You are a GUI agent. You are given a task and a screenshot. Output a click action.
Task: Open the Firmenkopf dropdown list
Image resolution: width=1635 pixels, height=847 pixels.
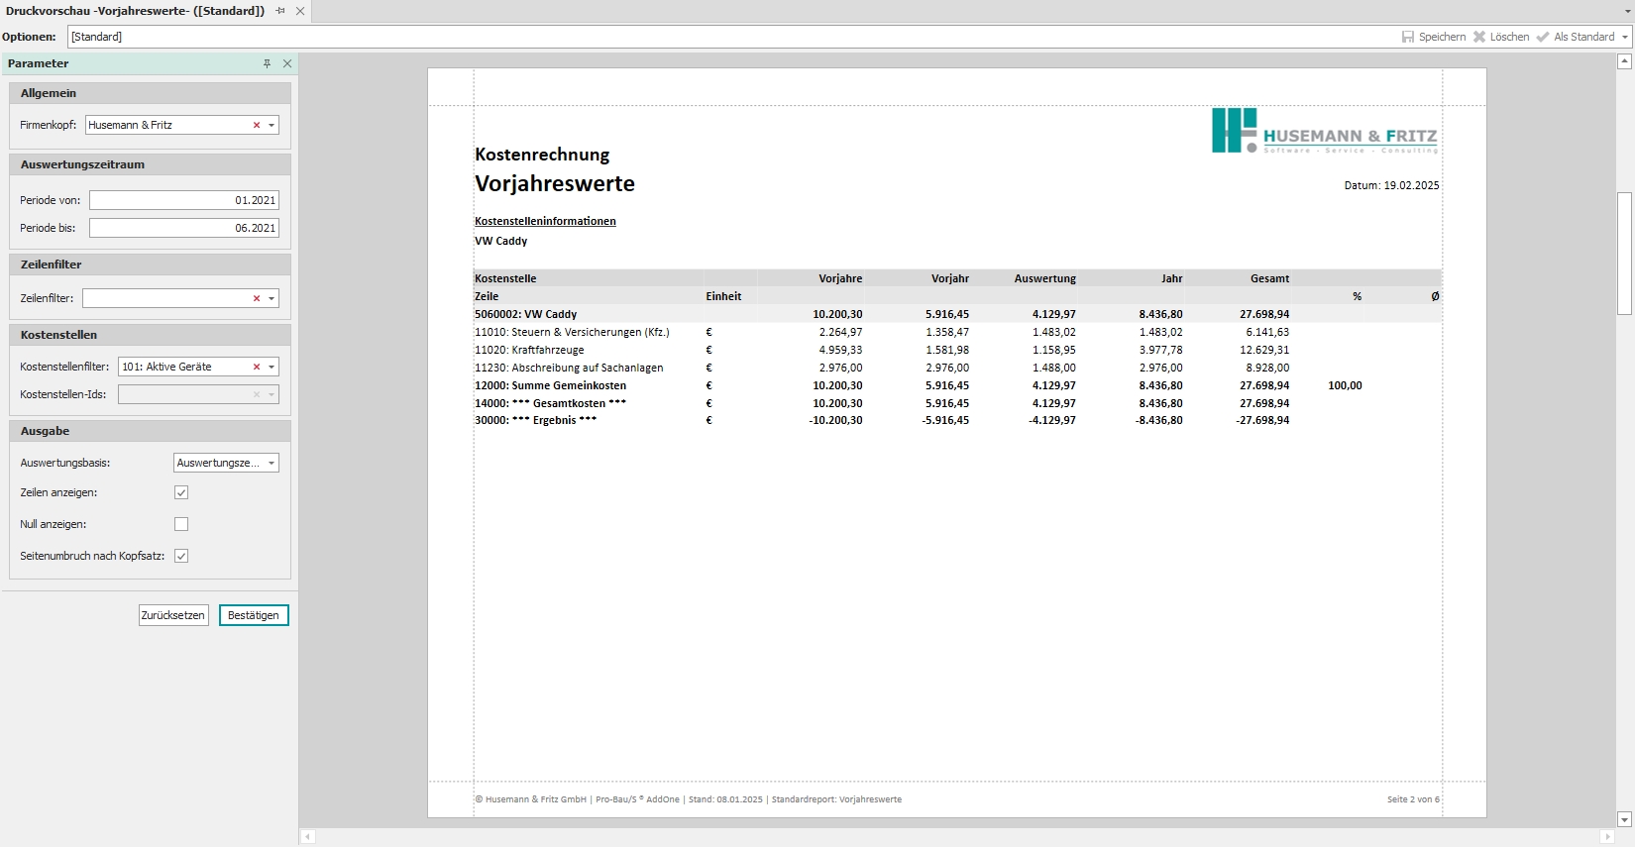[272, 126]
